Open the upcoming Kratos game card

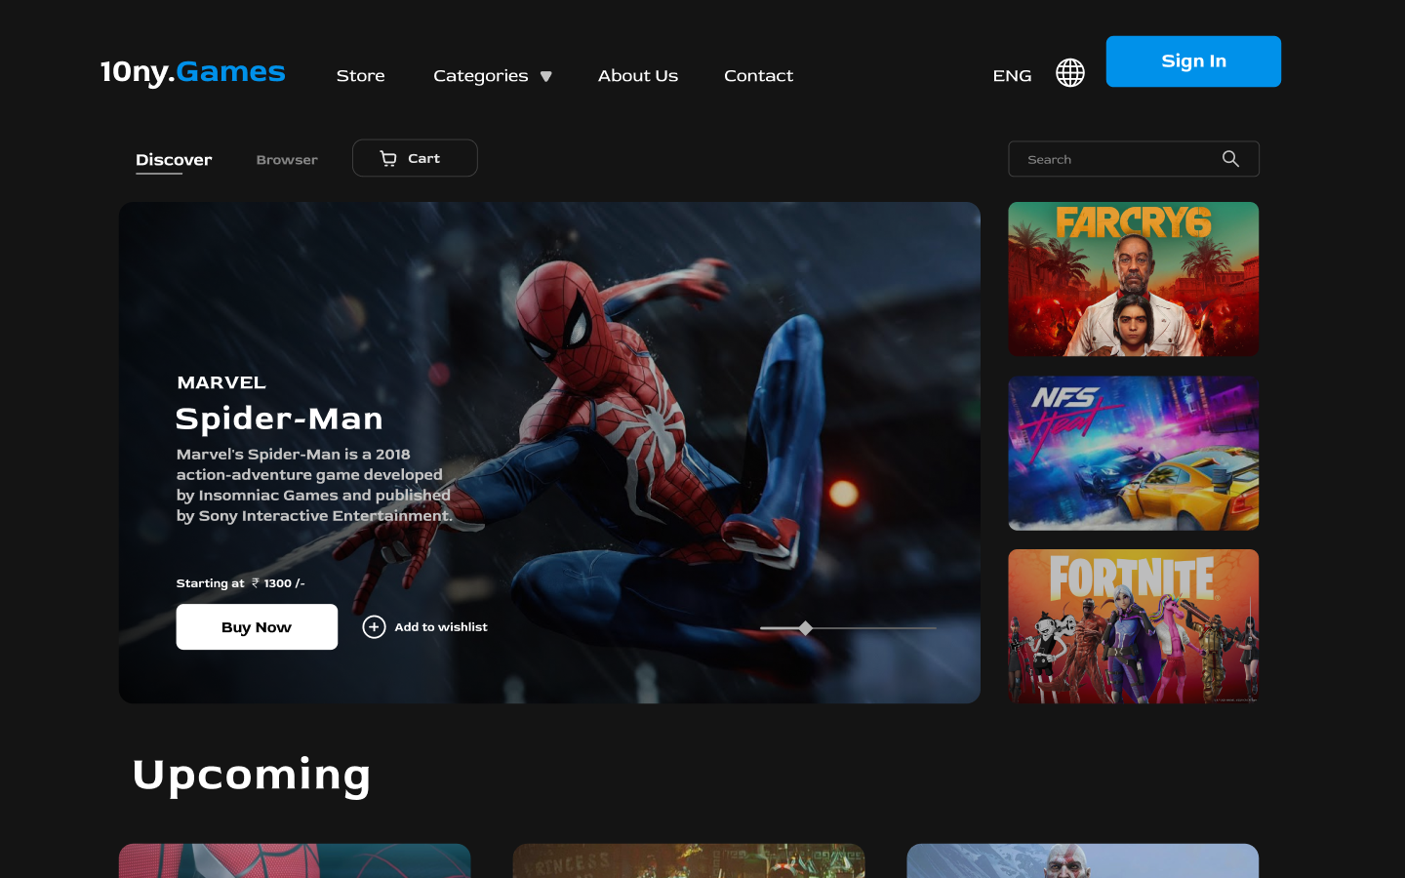pyautogui.click(x=1082, y=860)
